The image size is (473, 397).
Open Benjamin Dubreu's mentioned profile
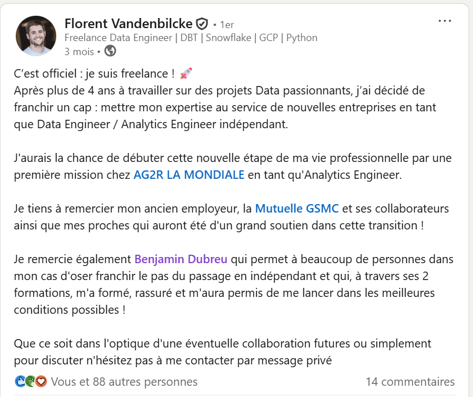(x=181, y=259)
